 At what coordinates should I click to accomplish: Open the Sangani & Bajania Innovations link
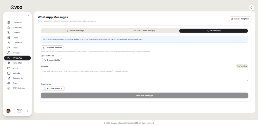[124, 123]
